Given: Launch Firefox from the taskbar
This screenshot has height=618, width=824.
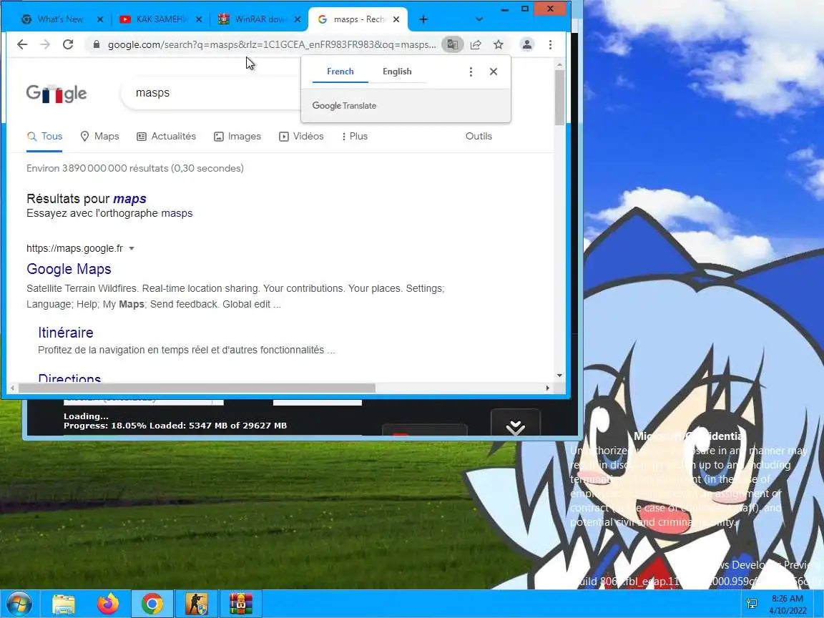Looking at the screenshot, I should (108, 604).
